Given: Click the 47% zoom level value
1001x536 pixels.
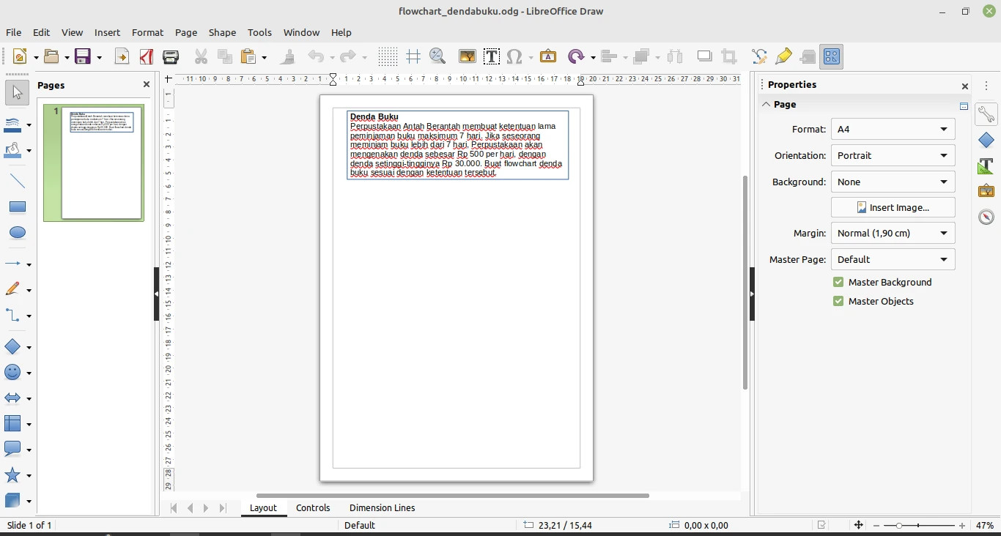Looking at the screenshot, I should pyautogui.click(x=985, y=526).
